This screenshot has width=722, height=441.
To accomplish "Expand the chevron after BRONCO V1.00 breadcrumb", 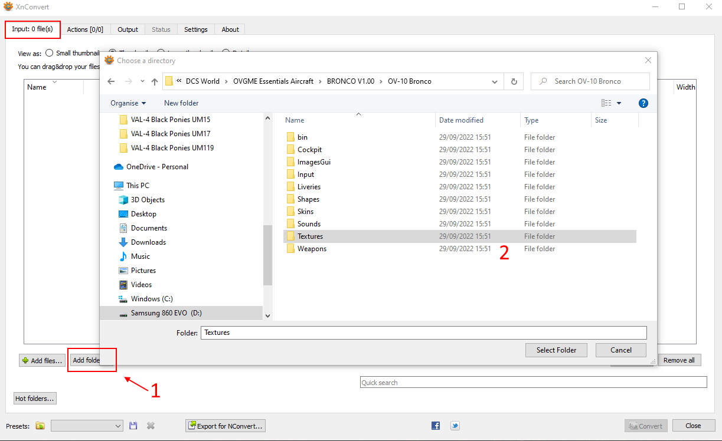I will coord(381,81).
